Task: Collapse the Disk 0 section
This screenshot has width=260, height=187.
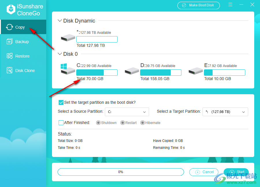Action: 60,54
